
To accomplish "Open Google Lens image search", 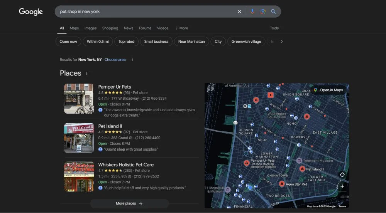I will point(262,12).
